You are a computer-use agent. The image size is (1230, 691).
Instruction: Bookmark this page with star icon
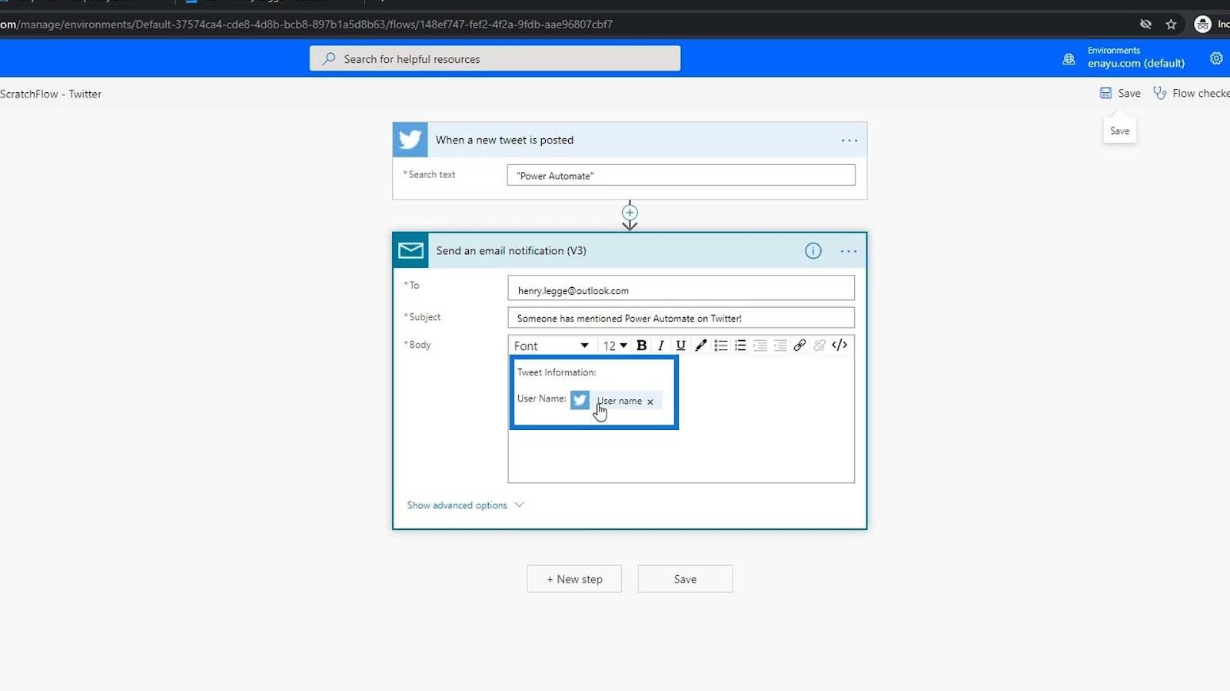point(1171,25)
